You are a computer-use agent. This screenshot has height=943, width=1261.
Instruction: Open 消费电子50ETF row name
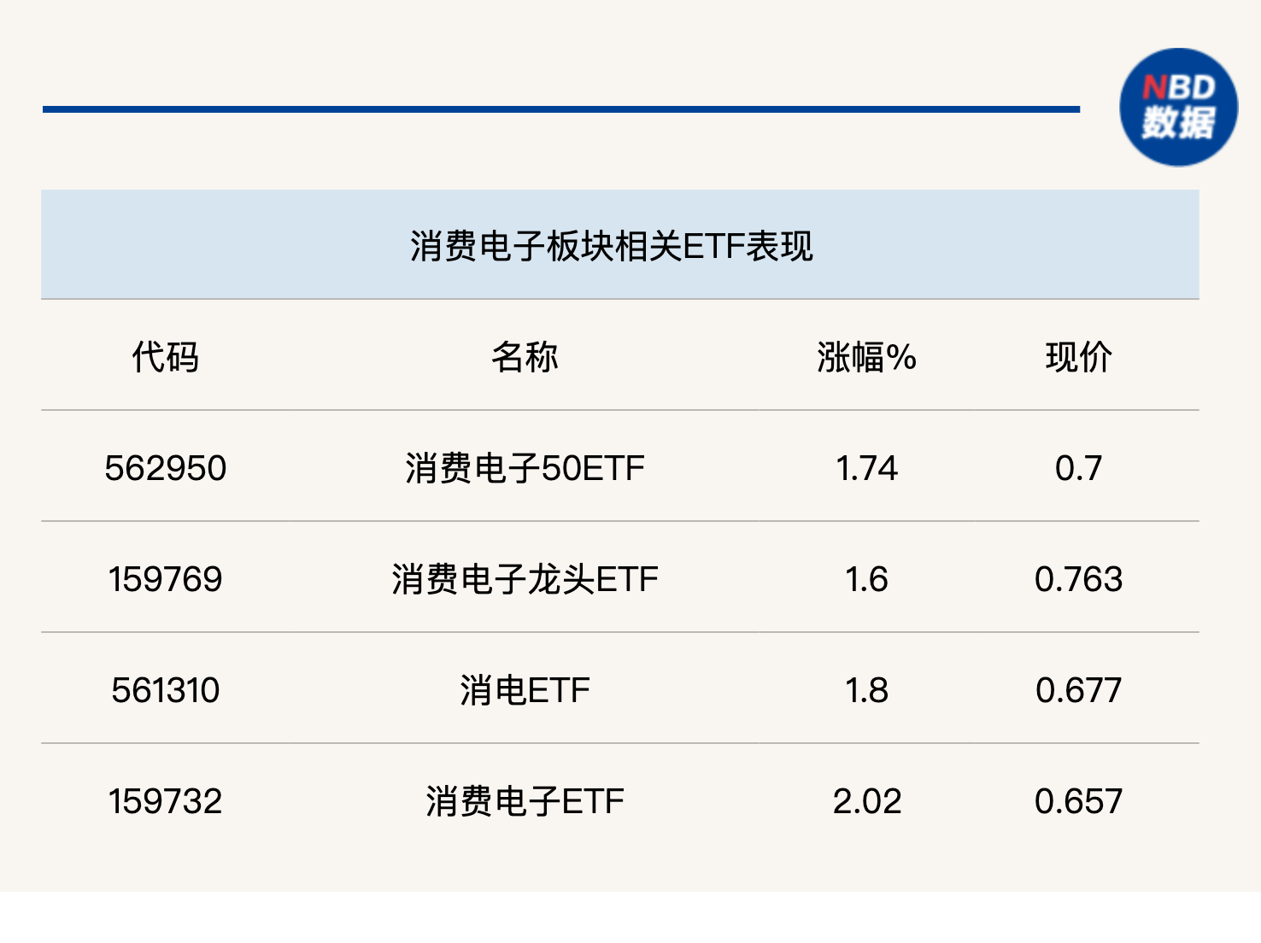click(x=525, y=468)
